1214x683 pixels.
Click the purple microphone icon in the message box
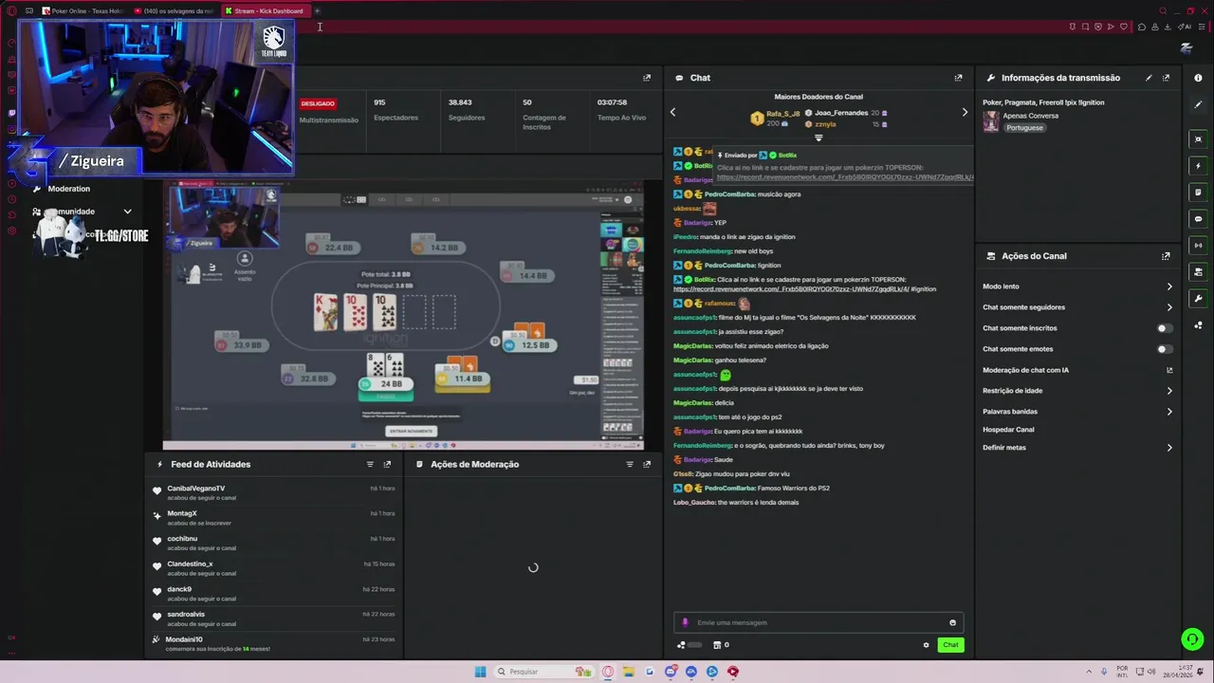[x=685, y=623]
